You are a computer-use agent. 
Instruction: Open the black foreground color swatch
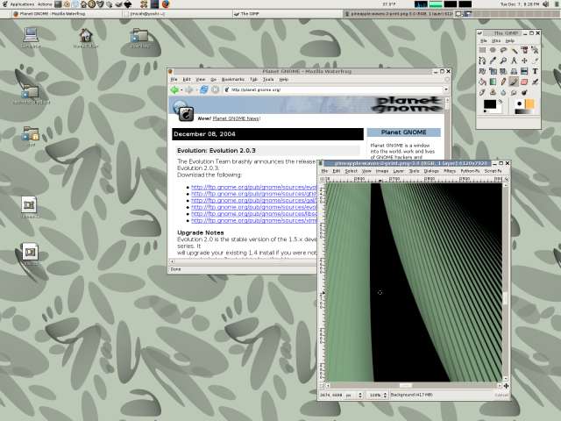click(x=489, y=104)
